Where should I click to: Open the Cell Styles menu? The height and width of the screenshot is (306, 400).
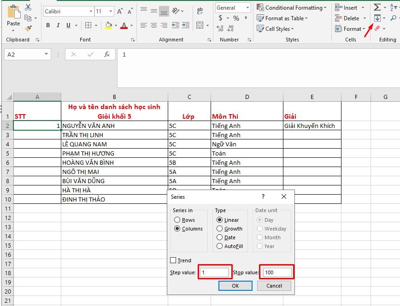click(x=275, y=29)
